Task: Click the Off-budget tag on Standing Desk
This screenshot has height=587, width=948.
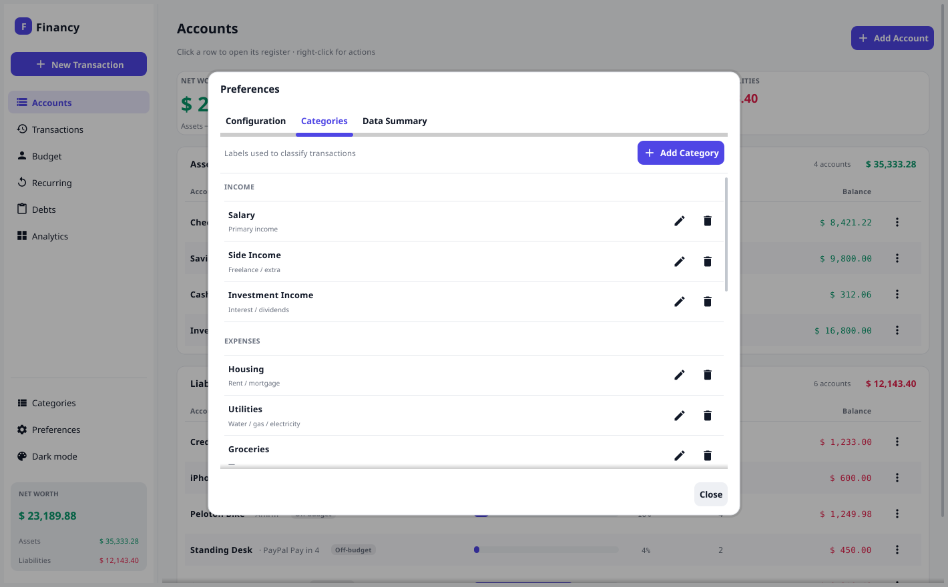Action: [x=353, y=550]
